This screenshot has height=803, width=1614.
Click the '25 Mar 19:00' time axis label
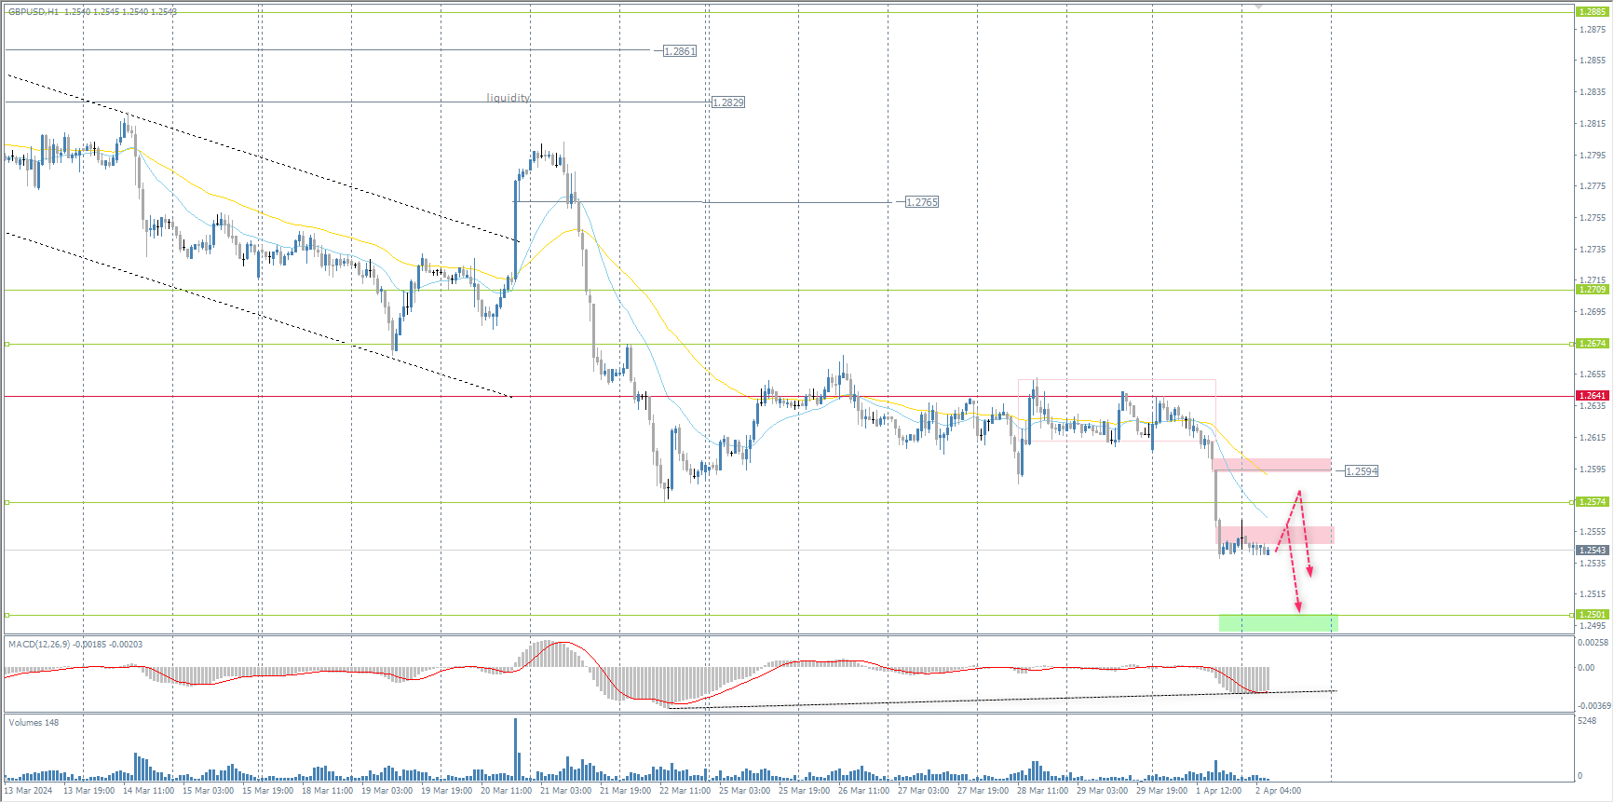click(805, 791)
